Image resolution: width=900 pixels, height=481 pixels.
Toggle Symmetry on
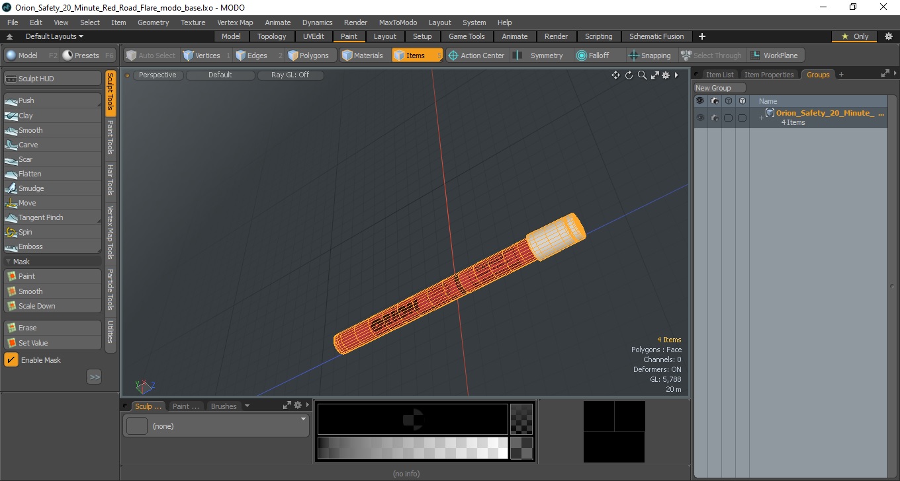coord(543,55)
